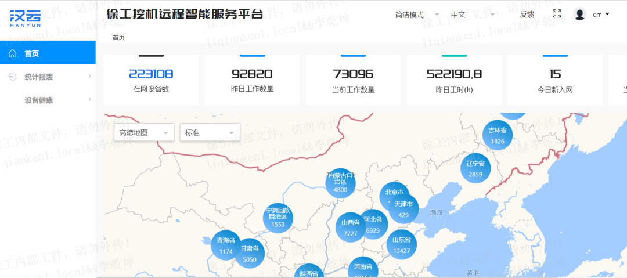This screenshot has width=627, height=278.
Task: Open the 标准 map style dropdown
Action: pyautogui.click(x=210, y=132)
